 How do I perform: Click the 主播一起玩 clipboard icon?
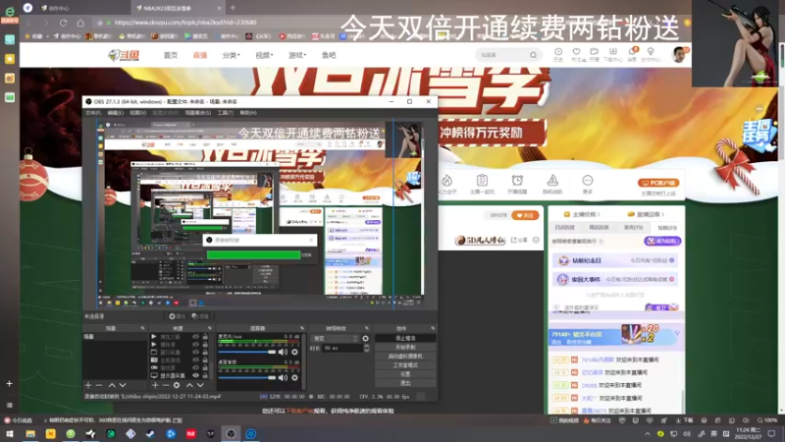click(x=482, y=180)
